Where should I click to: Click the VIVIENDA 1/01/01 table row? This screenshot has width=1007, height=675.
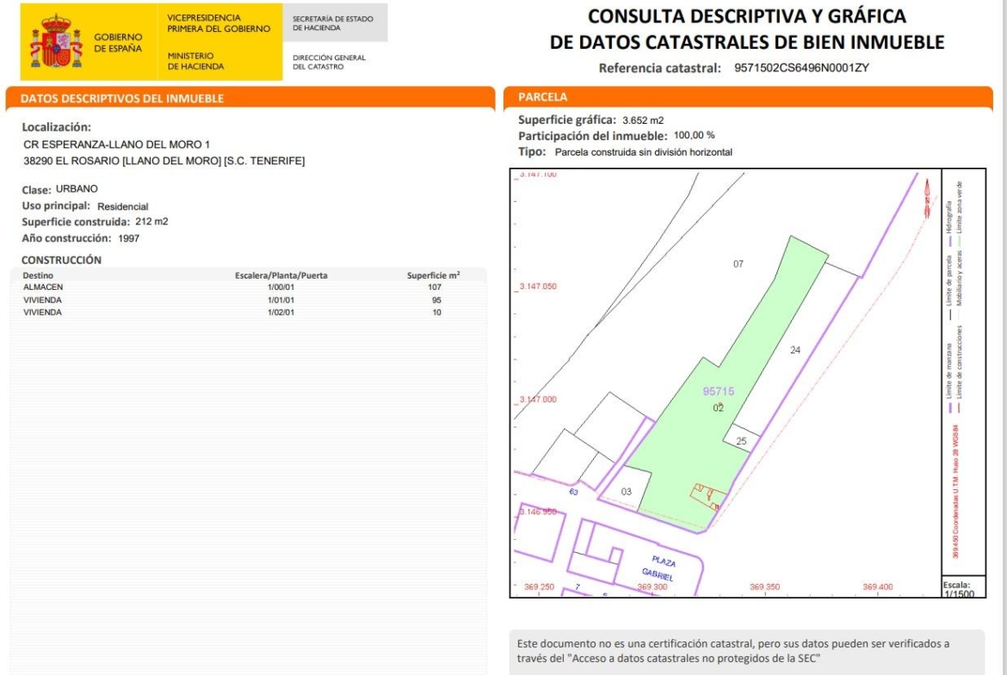tap(241, 299)
